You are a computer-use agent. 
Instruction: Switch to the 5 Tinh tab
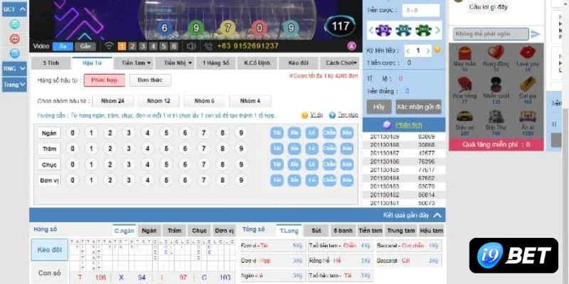pyautogui.click(x=49, y=62)
